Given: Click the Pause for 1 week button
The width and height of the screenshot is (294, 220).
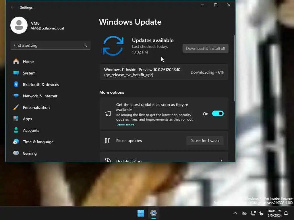Looking at the screenshot, I should [x=205, y=141].
